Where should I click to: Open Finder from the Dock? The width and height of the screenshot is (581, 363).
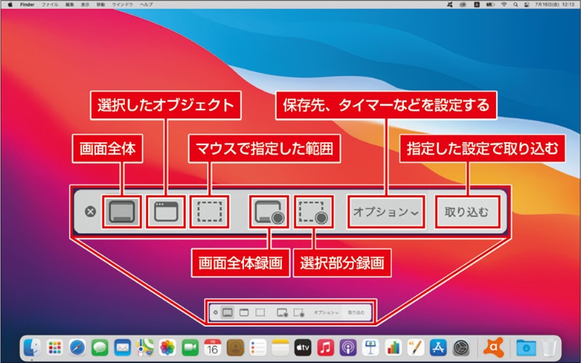32,348
